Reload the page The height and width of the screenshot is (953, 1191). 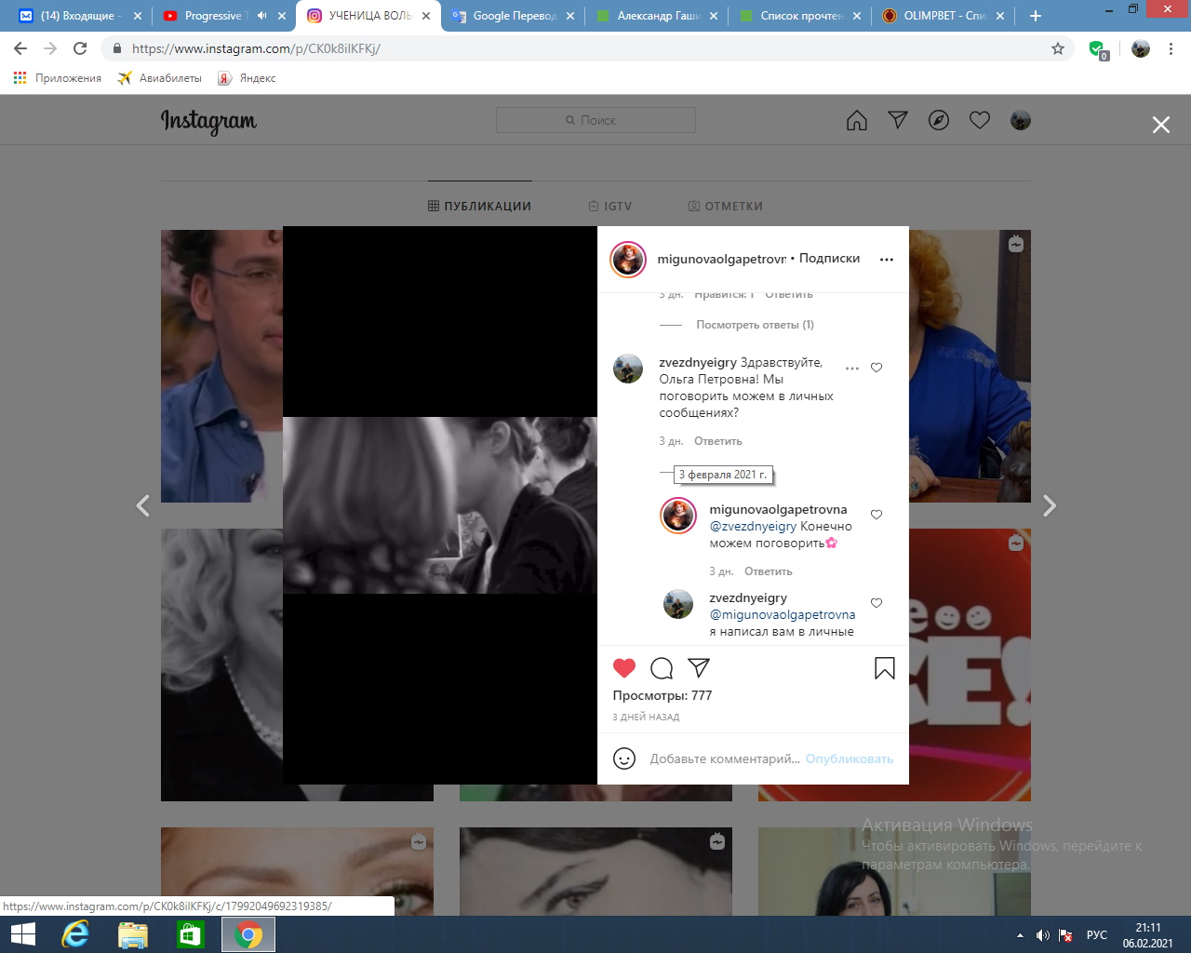[80, 48]
